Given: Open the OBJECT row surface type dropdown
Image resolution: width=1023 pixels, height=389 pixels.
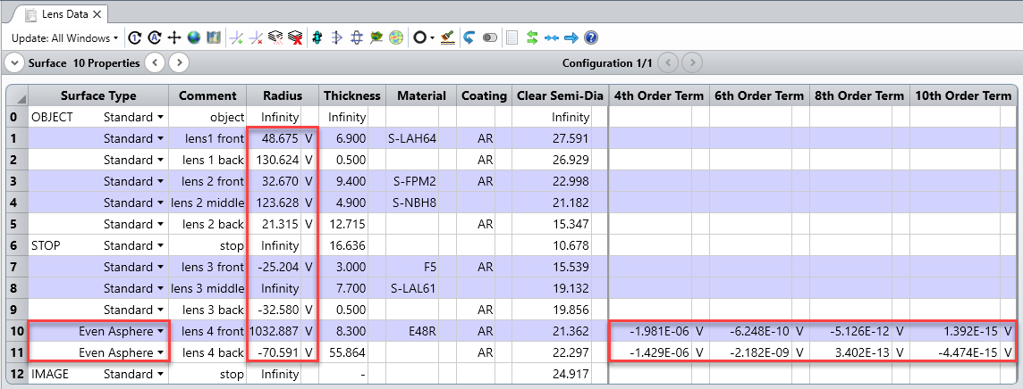Looking at the screenshot, I should coord(159,118).
